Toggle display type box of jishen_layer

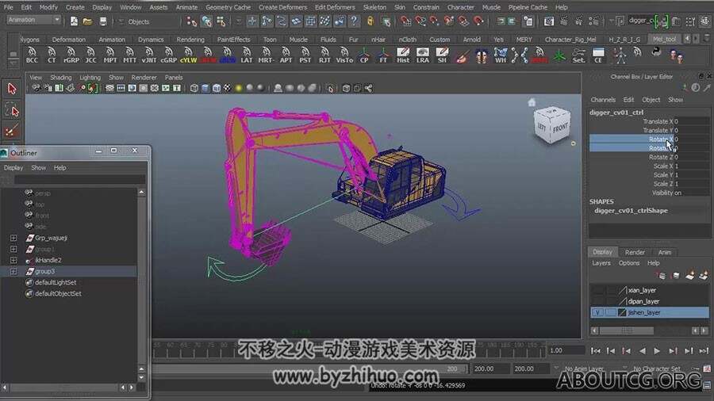tap(610, 312)
